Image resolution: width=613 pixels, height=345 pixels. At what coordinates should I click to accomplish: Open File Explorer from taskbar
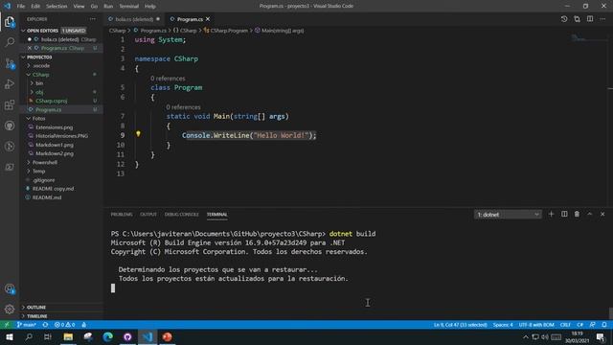[68, 337]
